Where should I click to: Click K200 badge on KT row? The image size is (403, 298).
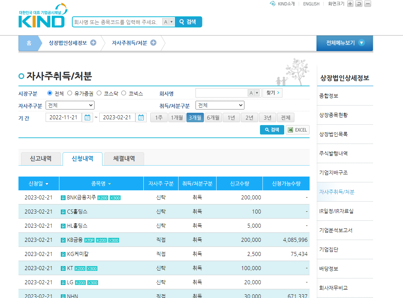pos(80,269)
